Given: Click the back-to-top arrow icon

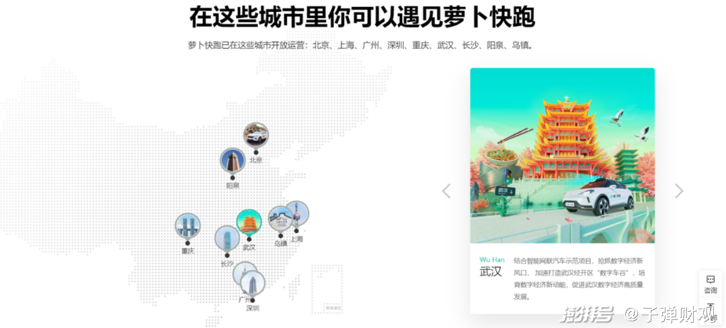Looking at the screenshot, I should [x=711, y=307].
